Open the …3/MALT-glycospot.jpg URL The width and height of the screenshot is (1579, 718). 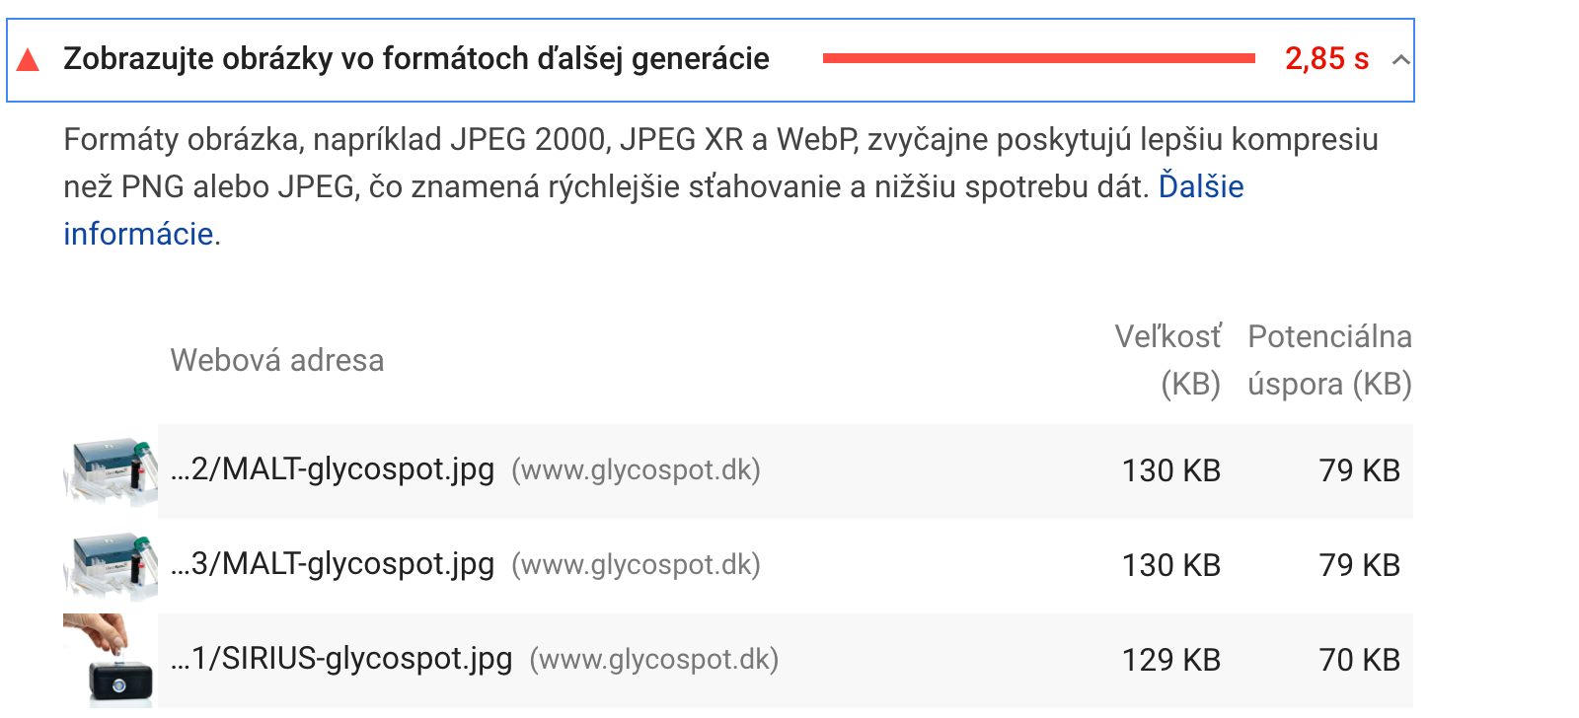[333, 564]
